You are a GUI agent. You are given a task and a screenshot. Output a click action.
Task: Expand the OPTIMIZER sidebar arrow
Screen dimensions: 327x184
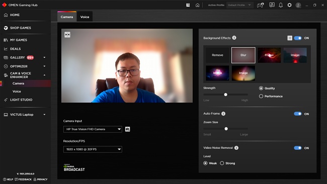tap(44, 66)
